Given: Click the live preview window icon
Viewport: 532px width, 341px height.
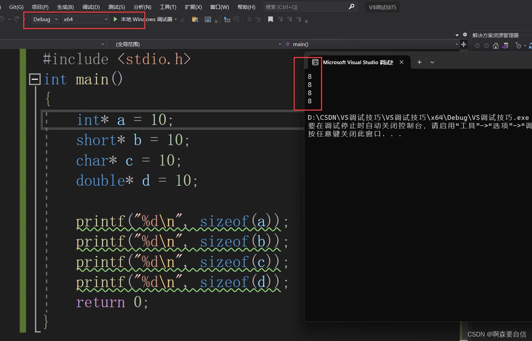Looking at the screenshot, I should tap(208, 19).
